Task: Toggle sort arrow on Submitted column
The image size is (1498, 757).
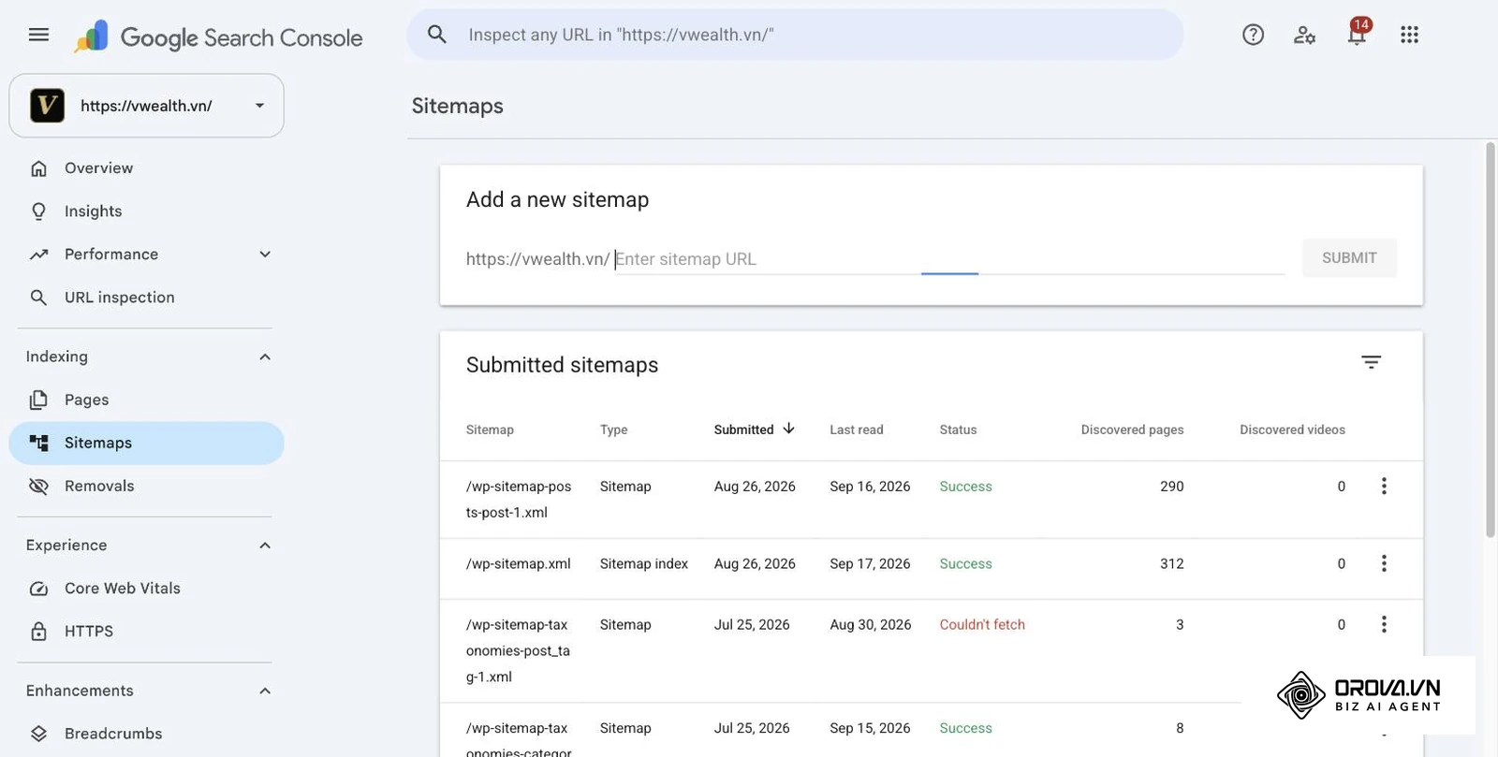Action: (x=788, y=429)
